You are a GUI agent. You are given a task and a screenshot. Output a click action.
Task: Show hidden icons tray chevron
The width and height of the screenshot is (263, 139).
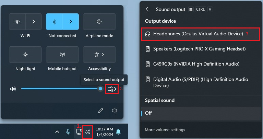tap(58, 131)
